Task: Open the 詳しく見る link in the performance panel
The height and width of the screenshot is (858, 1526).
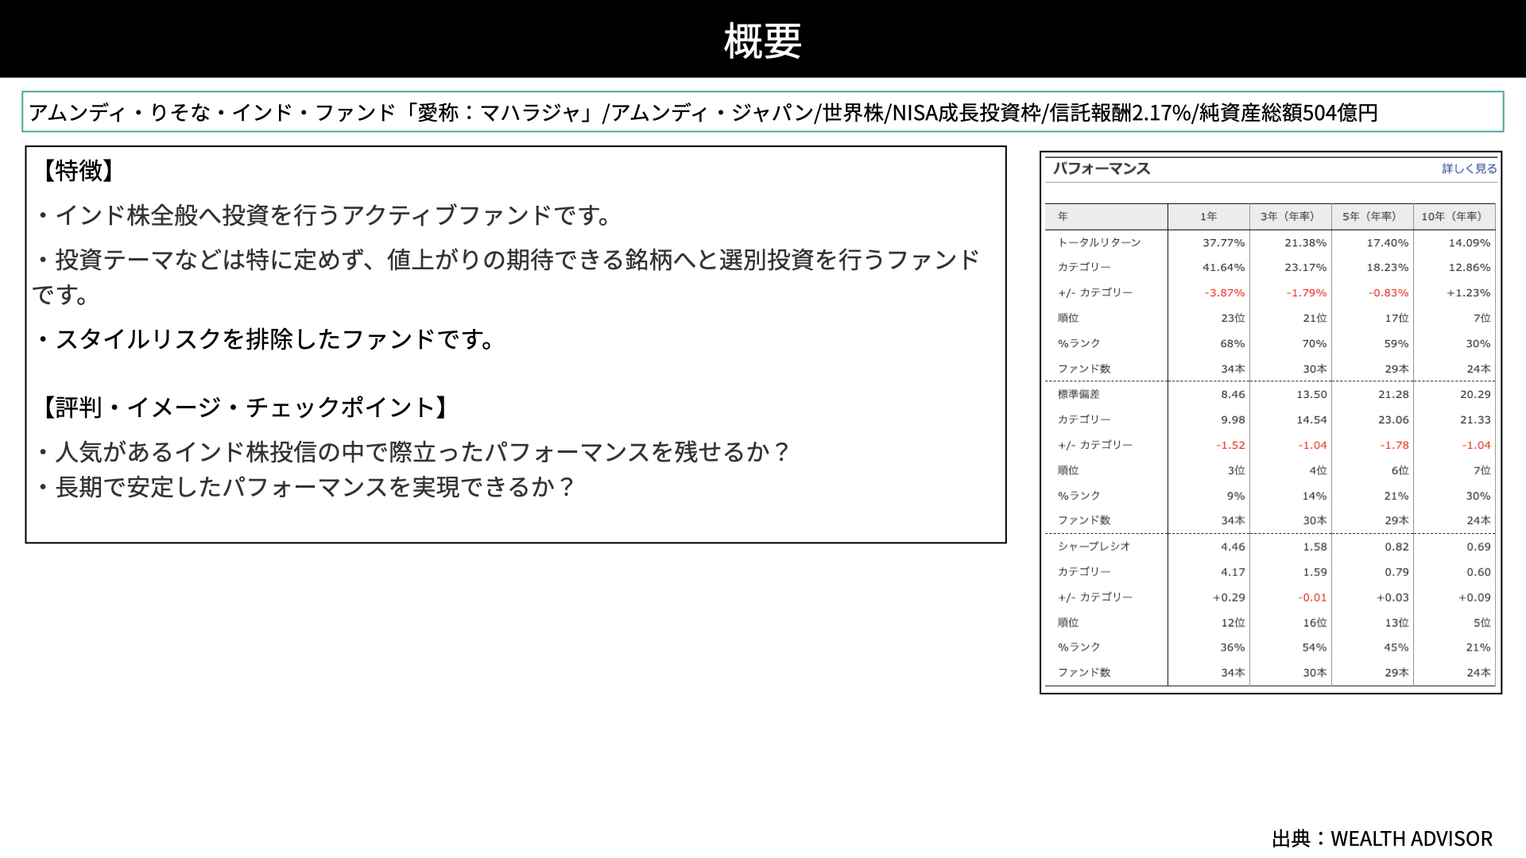Action: (1469, 168)
